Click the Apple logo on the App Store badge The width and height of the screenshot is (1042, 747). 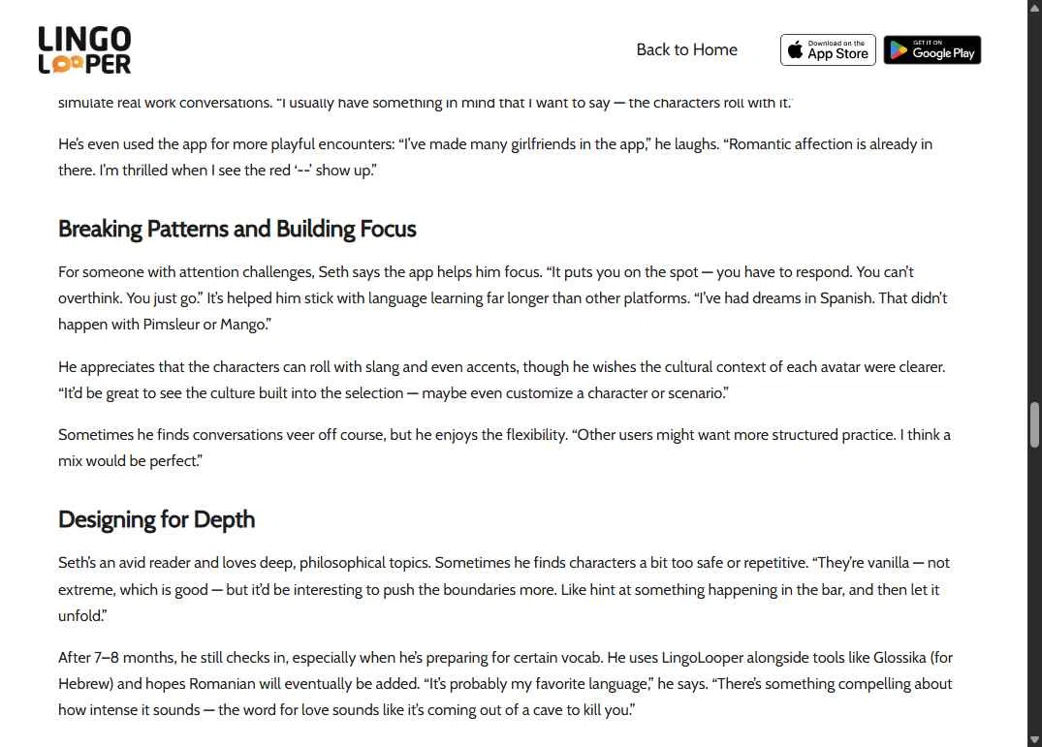point(795,50)
